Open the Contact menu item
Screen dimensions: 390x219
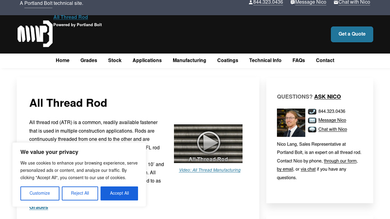(x=325, y=60)
